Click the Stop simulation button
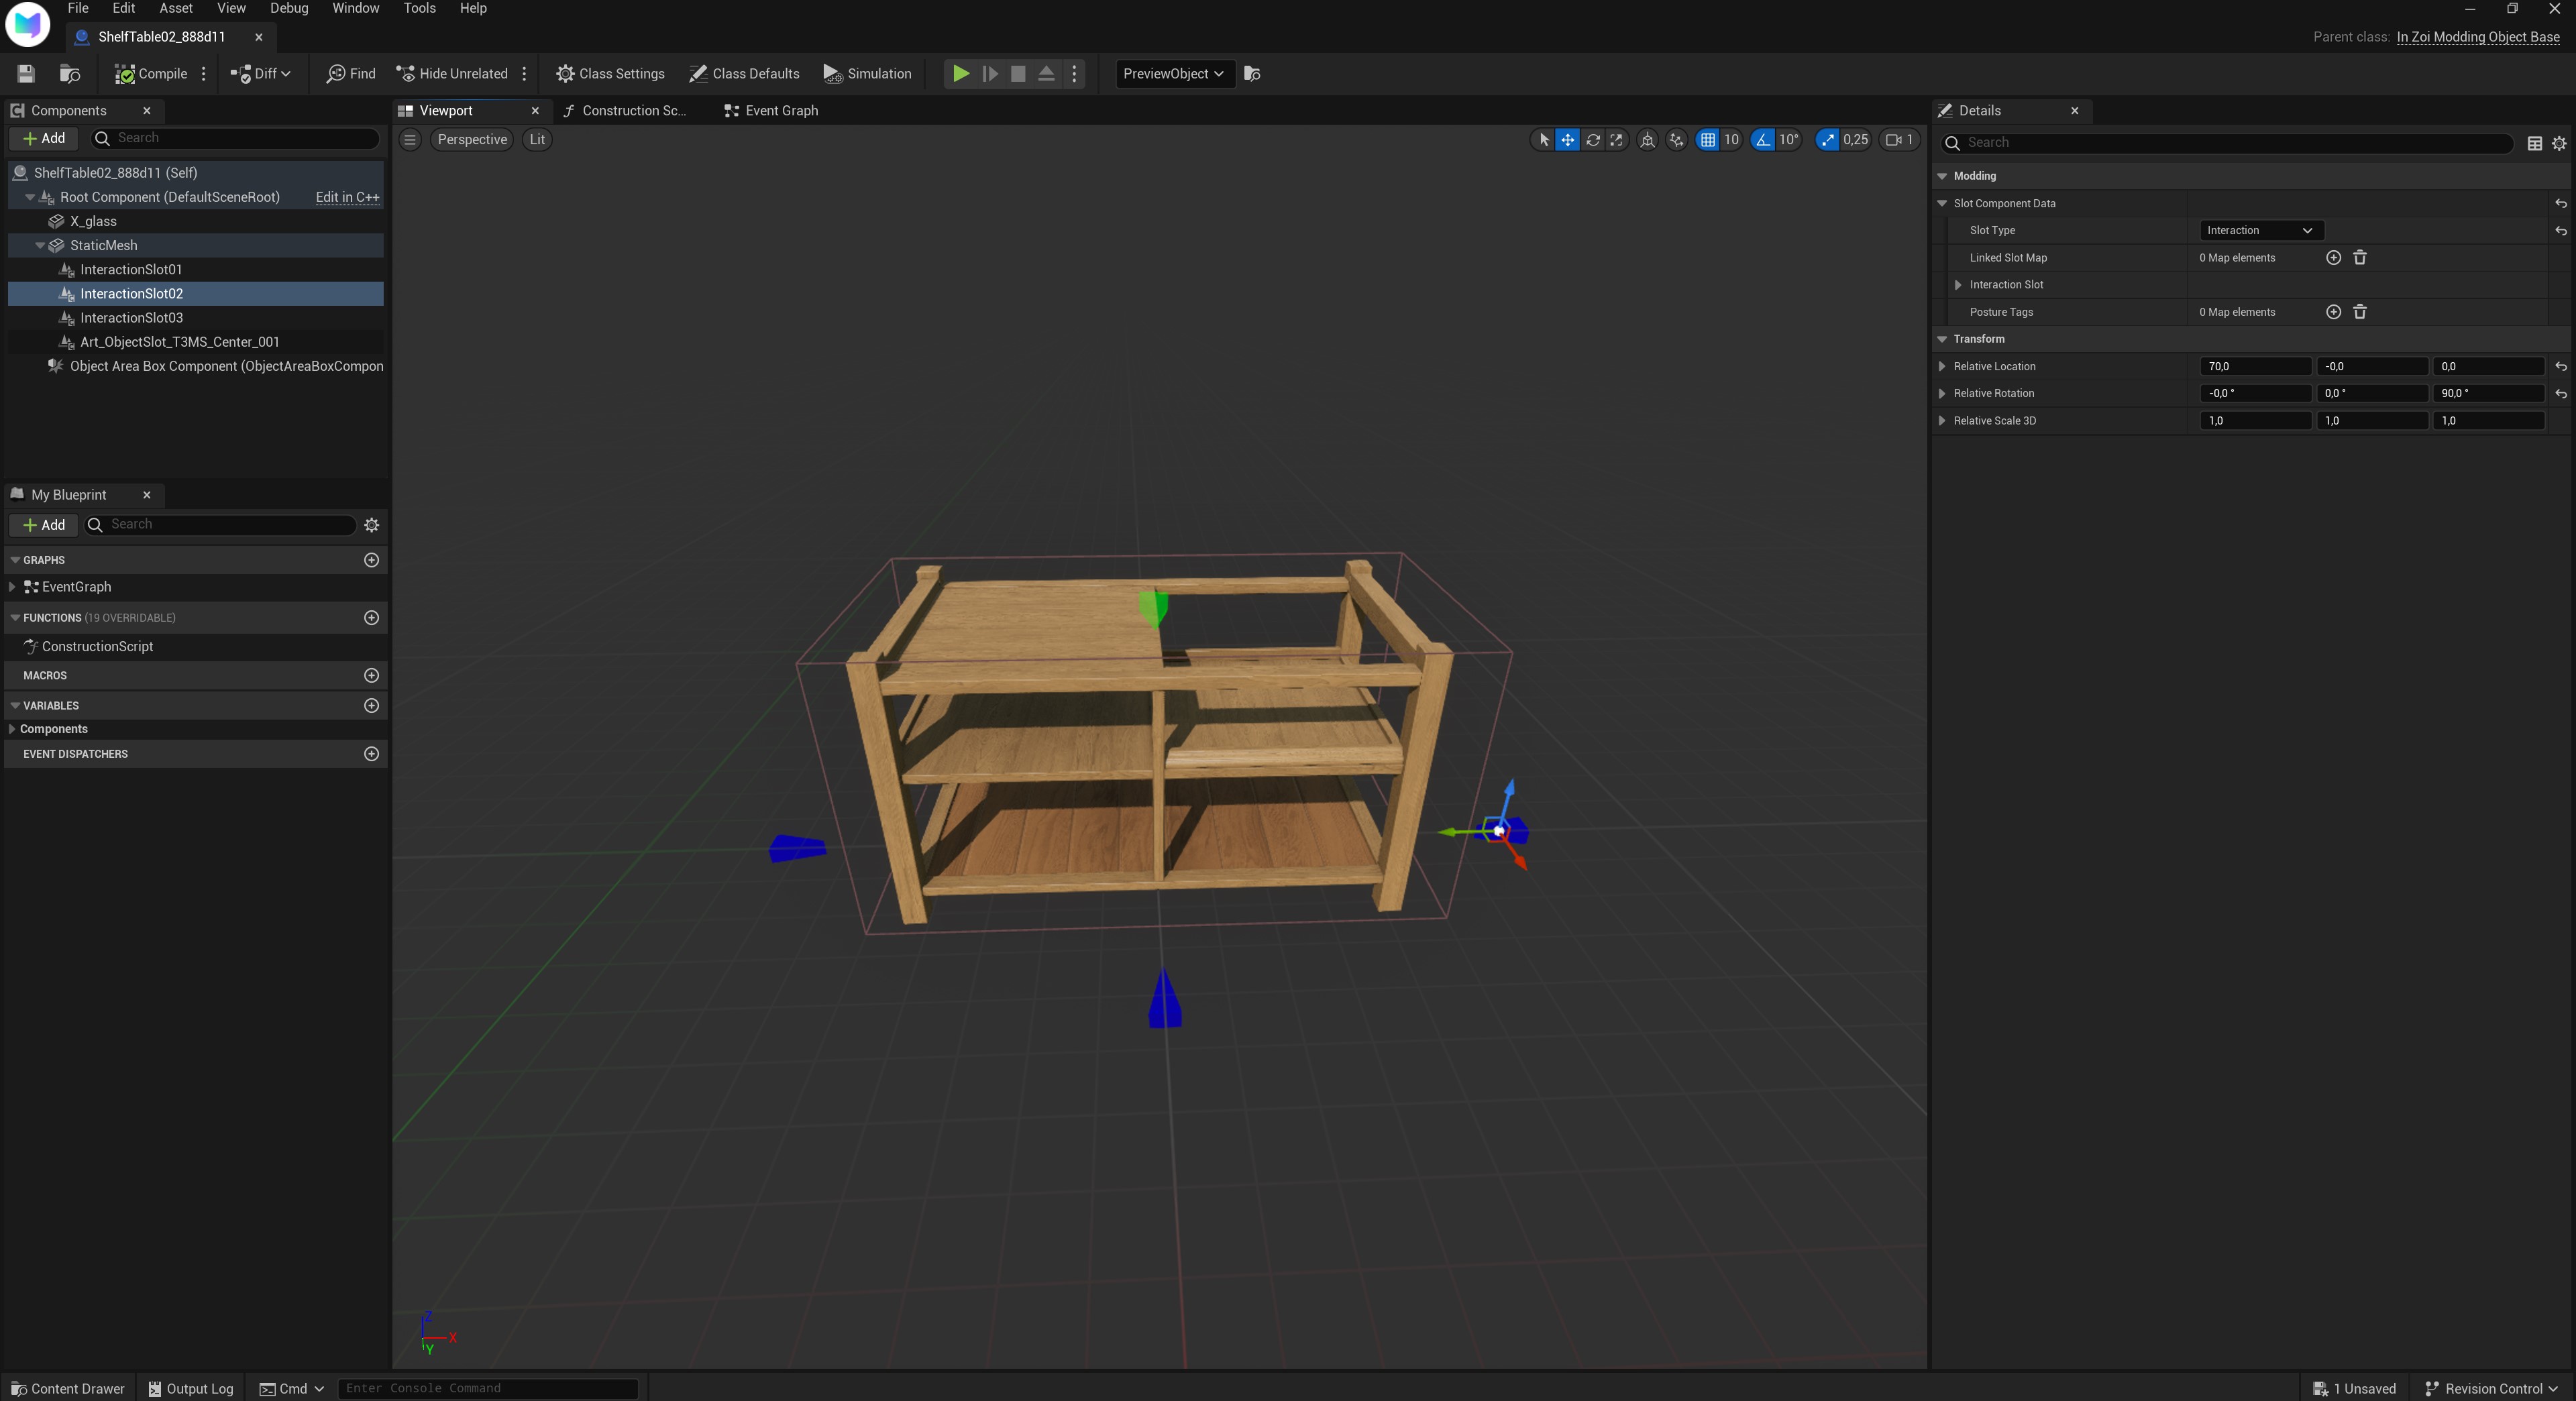The width and height of the screenshot is (2576, 1401). (1018, 73)
